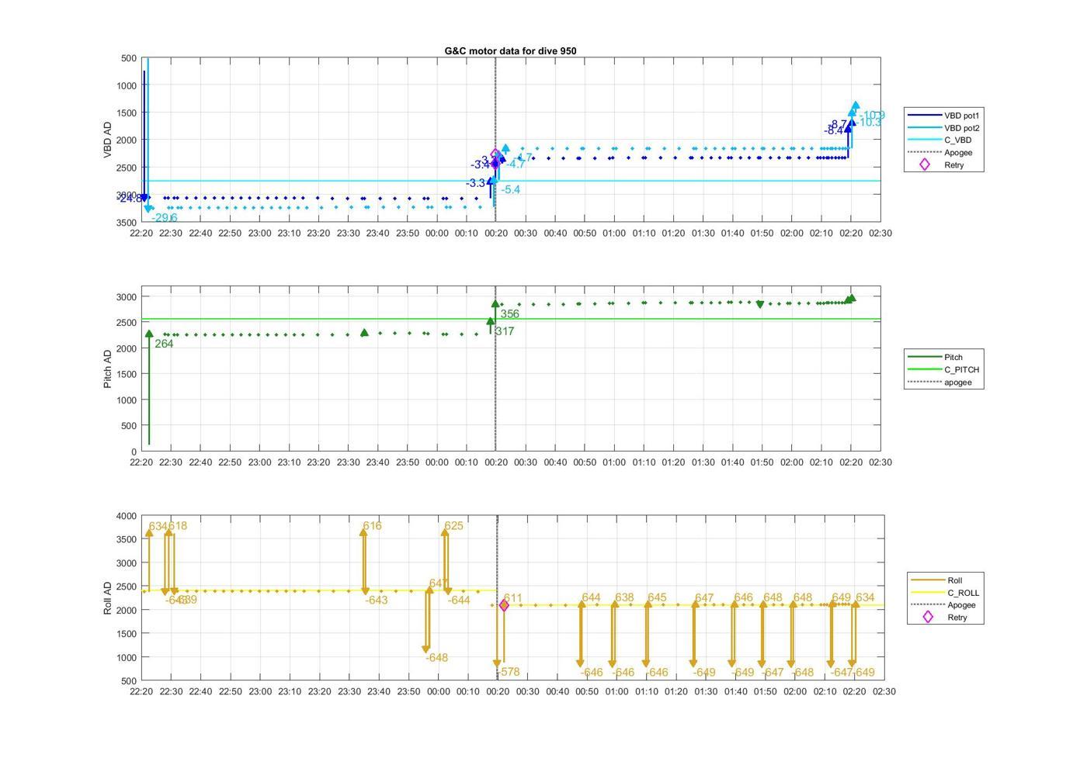The image size is (1087, 765).
Task: Click the 317 data label in the Pitch plot
Action: pos(505,331)
